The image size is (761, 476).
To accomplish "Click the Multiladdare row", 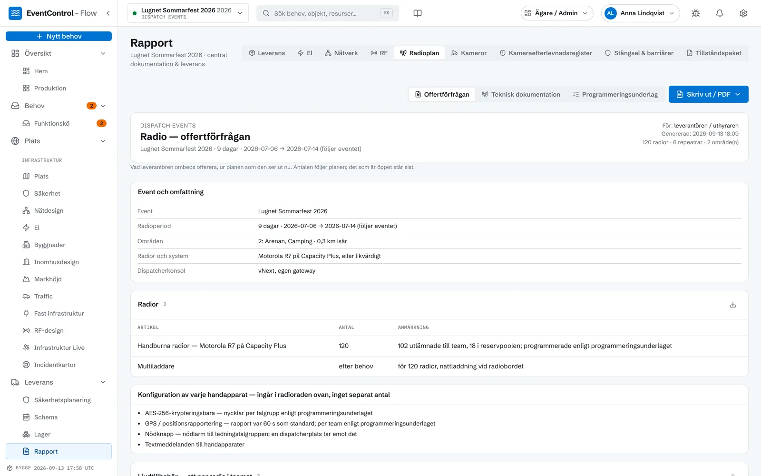I will click(439, 367).
